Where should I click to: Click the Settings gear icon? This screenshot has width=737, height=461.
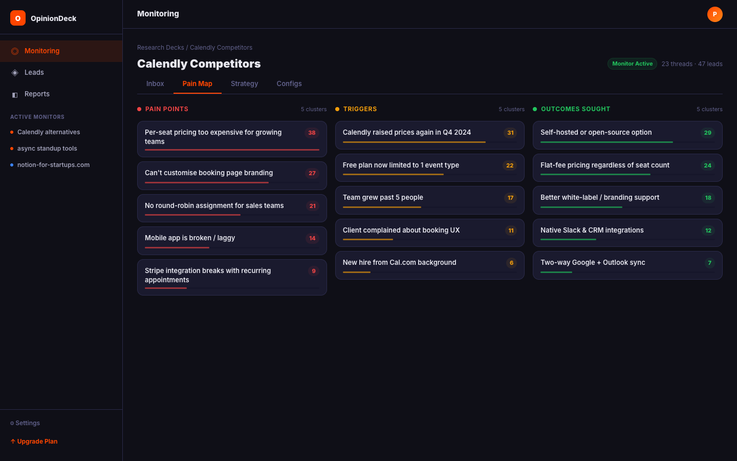[12, 423]
